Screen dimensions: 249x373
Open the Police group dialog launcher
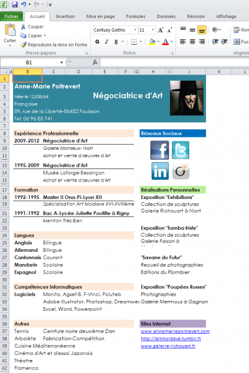(172, 53)
